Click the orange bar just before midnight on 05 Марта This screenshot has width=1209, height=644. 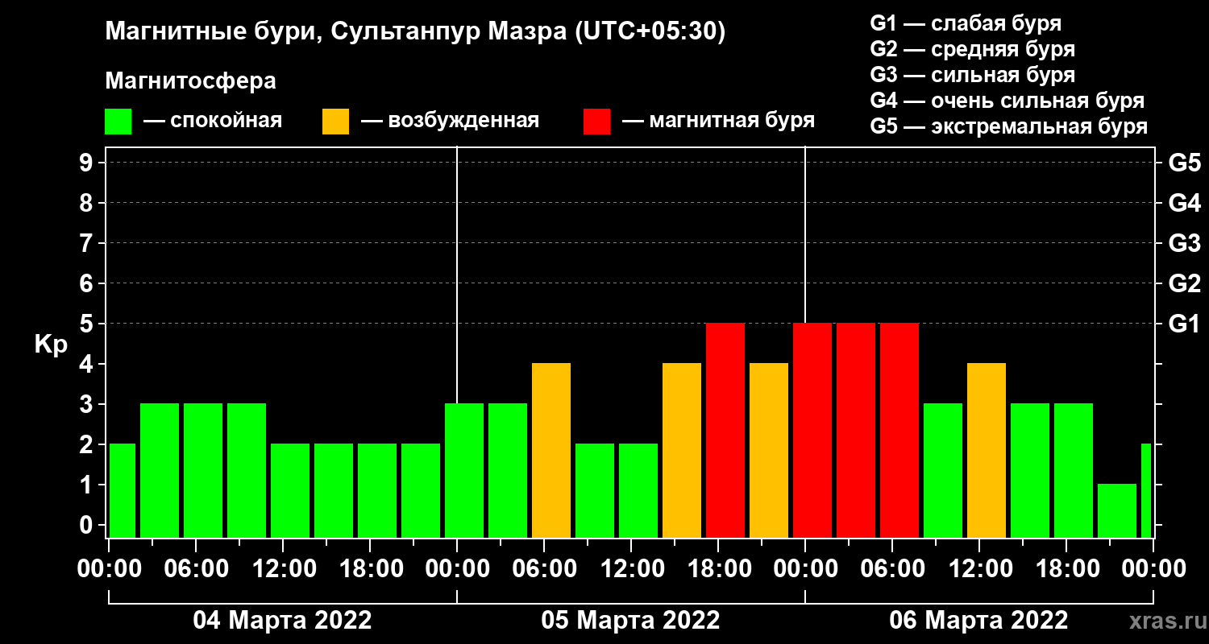click(769, 450)
